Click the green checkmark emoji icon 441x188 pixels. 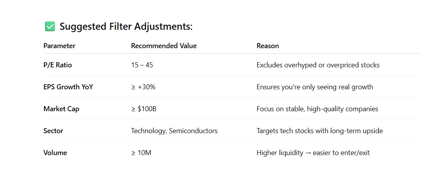point(50,27)
